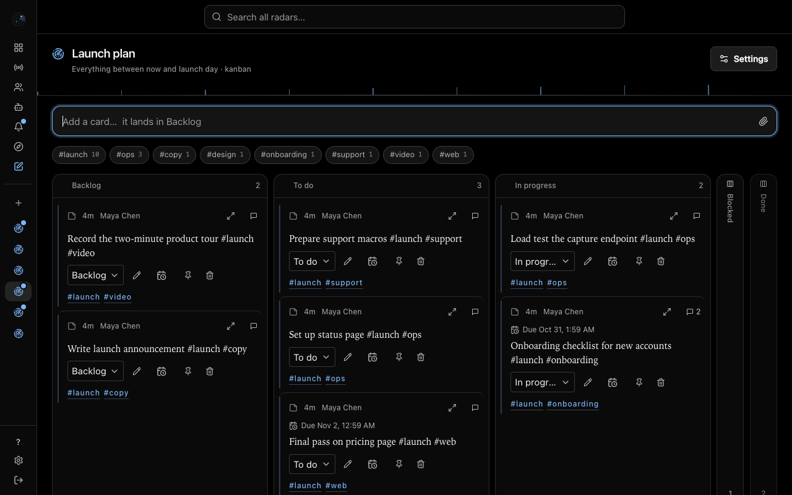
Task: Open In progress dropdown on Load test card
Action: pyautogui.click(x=543, y=261)
